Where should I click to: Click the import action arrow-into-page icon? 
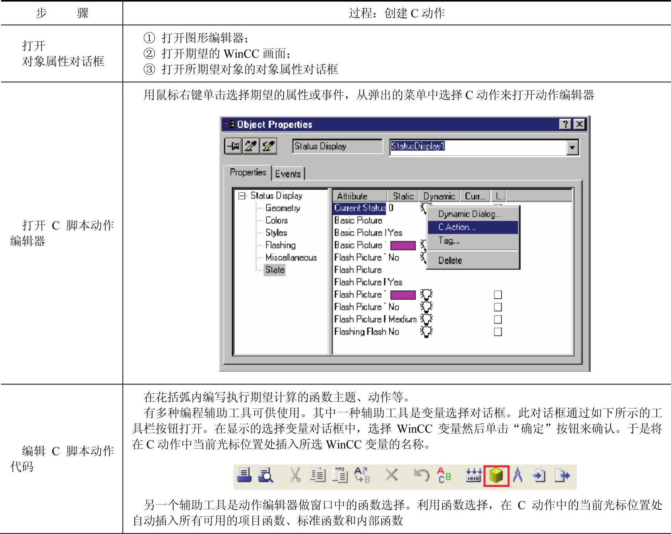(x=539, y=476)
